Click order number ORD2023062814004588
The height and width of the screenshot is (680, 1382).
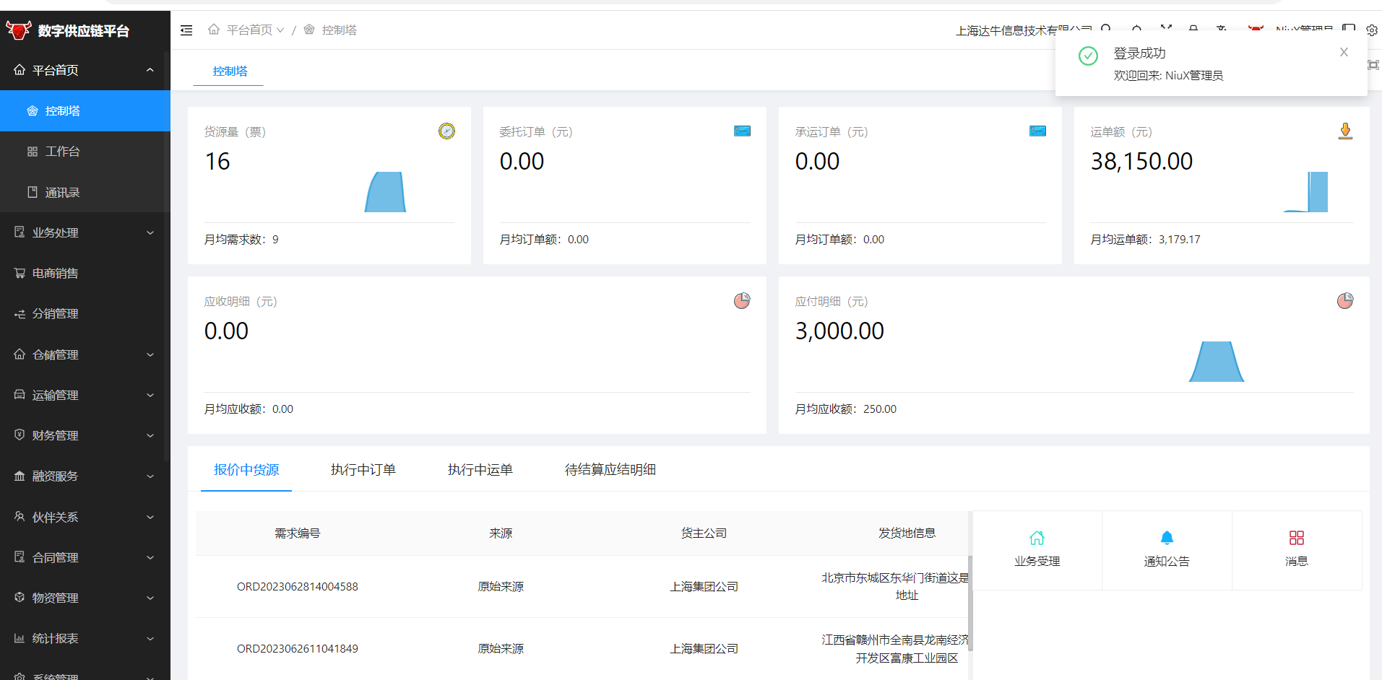[298, 587]
